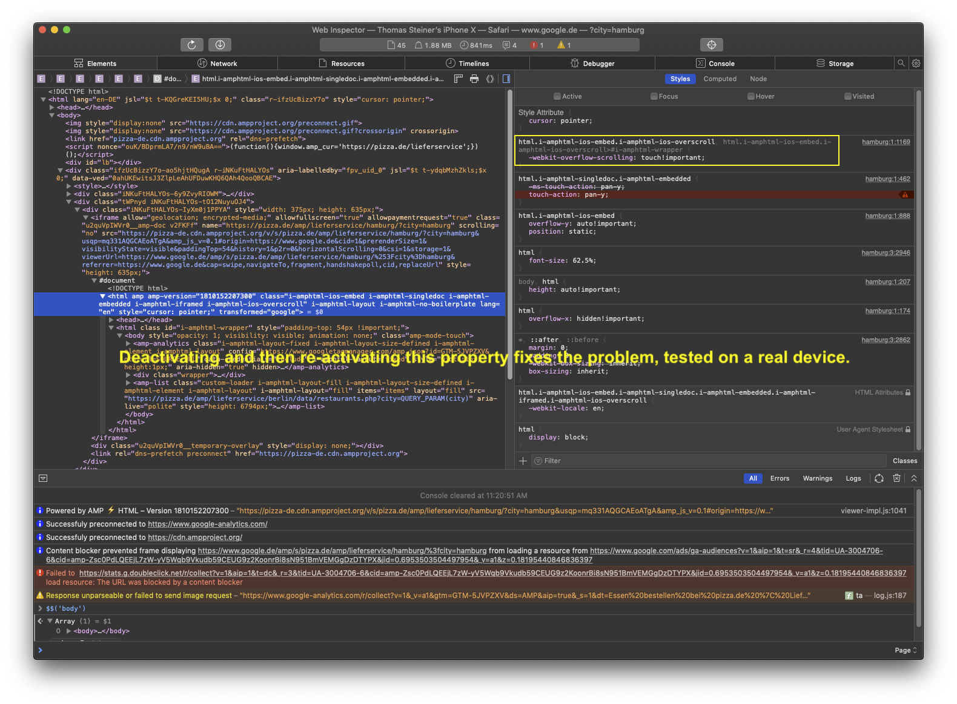The width and height of the screenshot is (957, 704).
Task: Click the #do... document breadcrumb
Action: [168, 79]
